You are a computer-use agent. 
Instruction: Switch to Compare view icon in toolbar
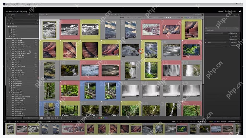point(49,118)
